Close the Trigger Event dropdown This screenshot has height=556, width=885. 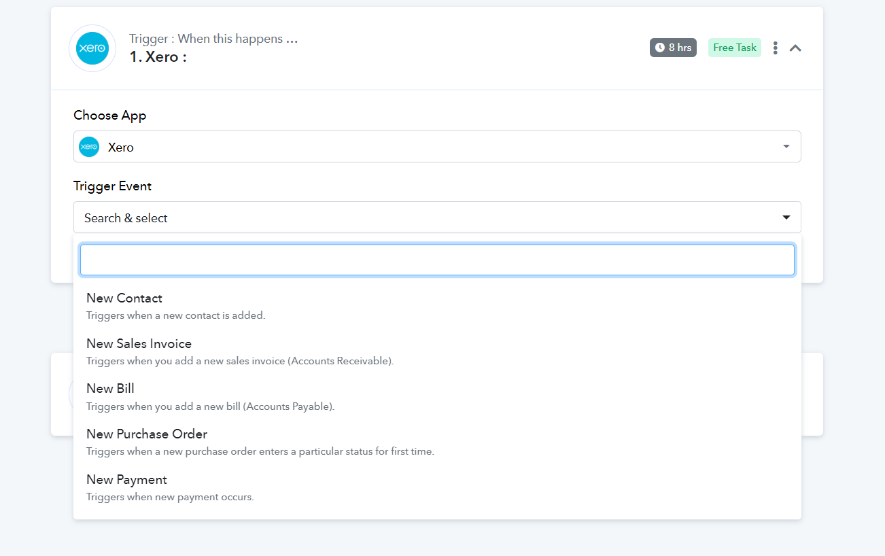point(437,218)
